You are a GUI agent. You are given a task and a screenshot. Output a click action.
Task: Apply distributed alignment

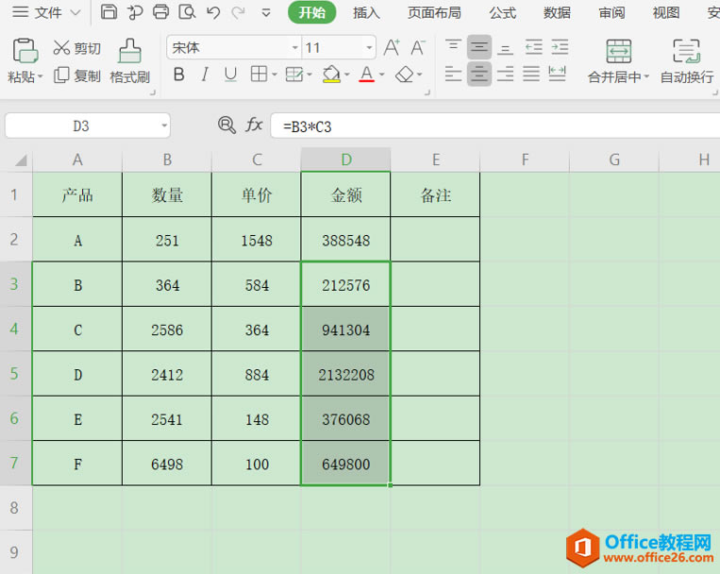pos(557,74)
